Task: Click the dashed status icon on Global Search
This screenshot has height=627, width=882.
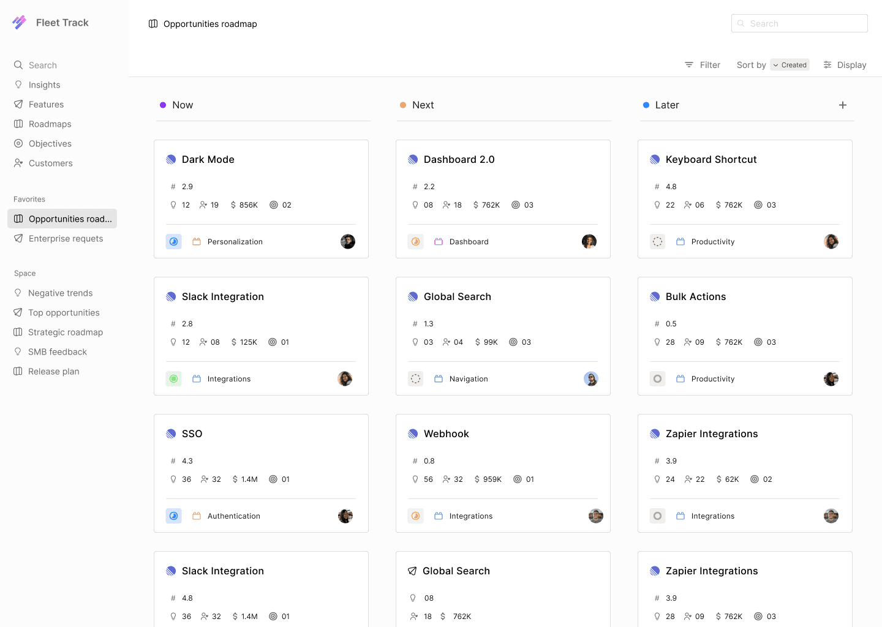Action: (x=416, y=379)
